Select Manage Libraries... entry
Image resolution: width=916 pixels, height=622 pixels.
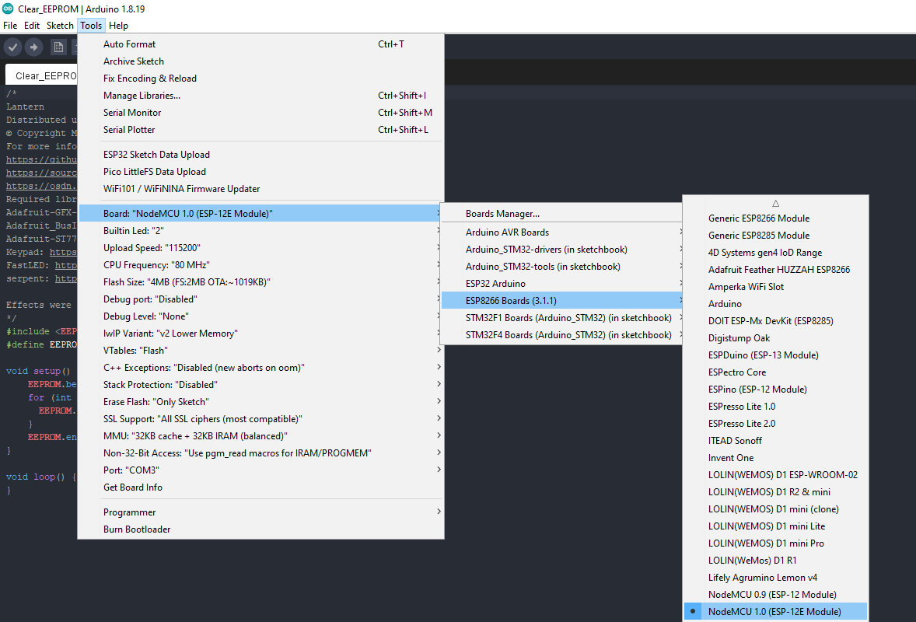coord(142,96)
